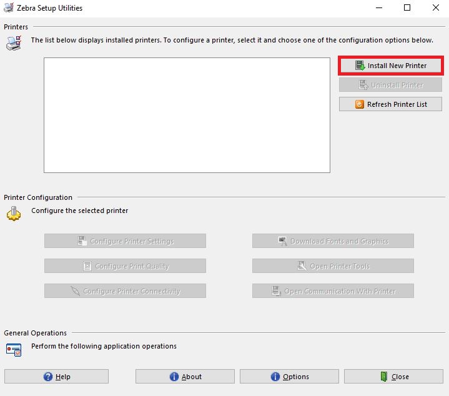Image resolution: width=449 pixels, height=396 pixels.
Task: Click the printer icon under Printers heading
Action: click(x=14, y=43)
